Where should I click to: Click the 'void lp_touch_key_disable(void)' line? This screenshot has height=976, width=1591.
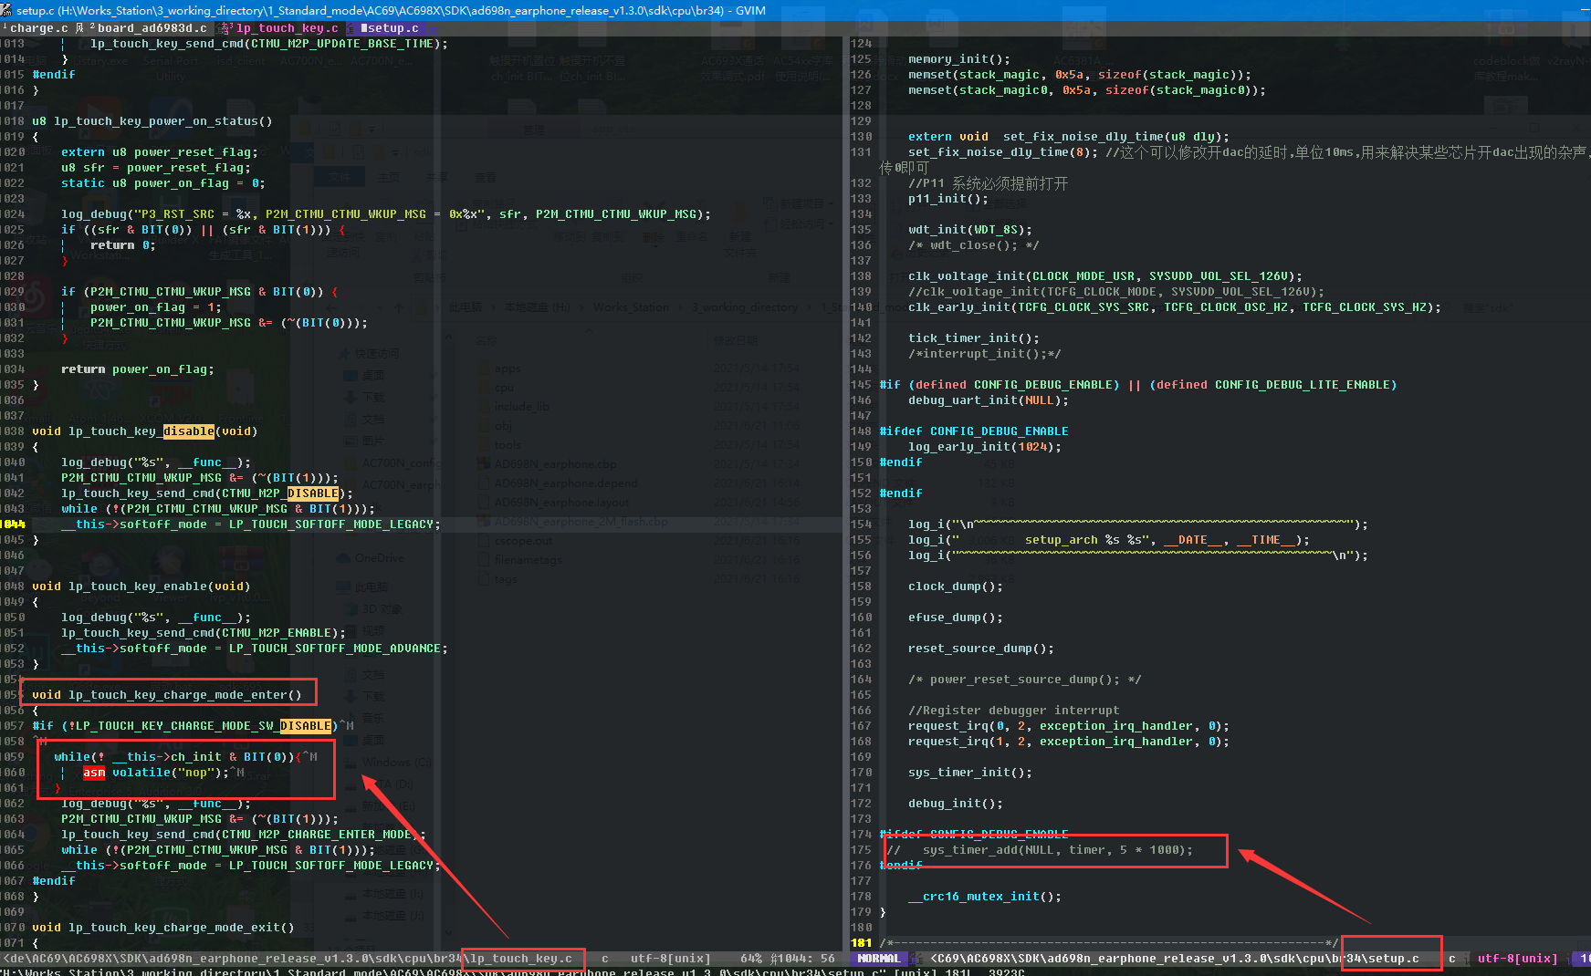tap(144, 431)
